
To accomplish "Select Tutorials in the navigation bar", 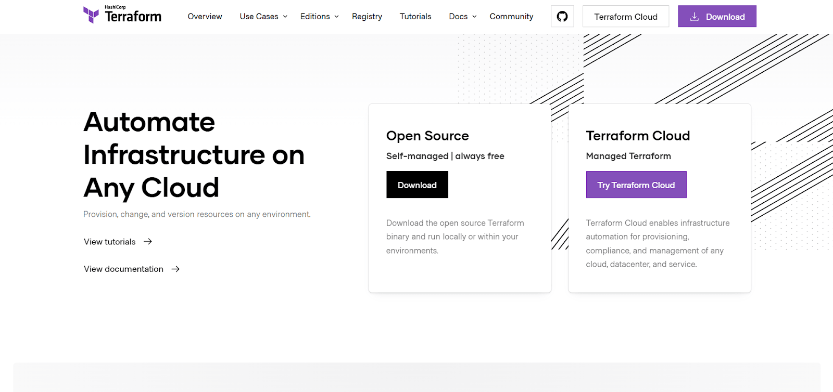I will pos(415,17).
